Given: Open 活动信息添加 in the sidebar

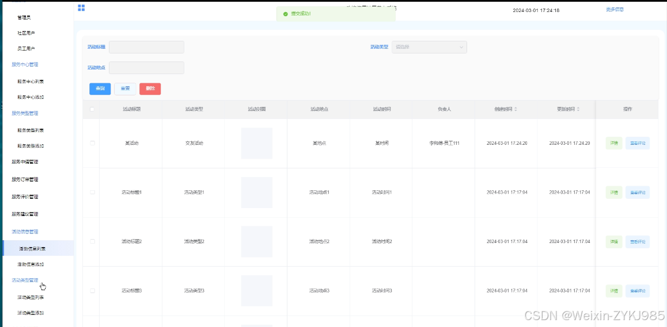Looking at the screenshot, I should pos(31,264).
